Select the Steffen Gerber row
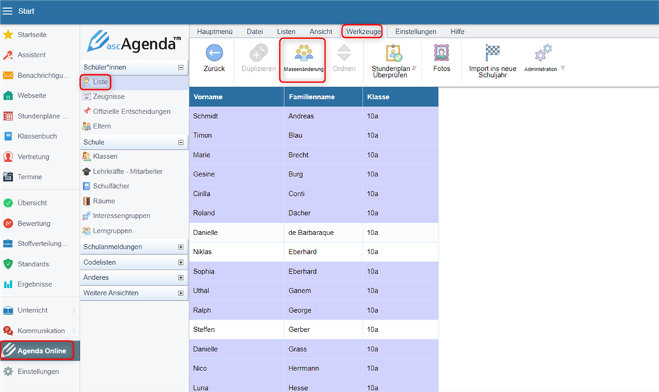This screenshot has height=392, width=659. [313, 329]
